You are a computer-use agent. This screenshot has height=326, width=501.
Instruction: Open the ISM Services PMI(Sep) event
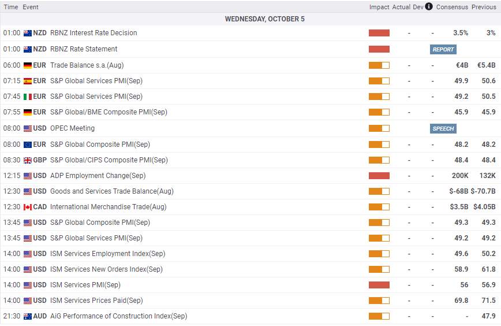[85, 285]
